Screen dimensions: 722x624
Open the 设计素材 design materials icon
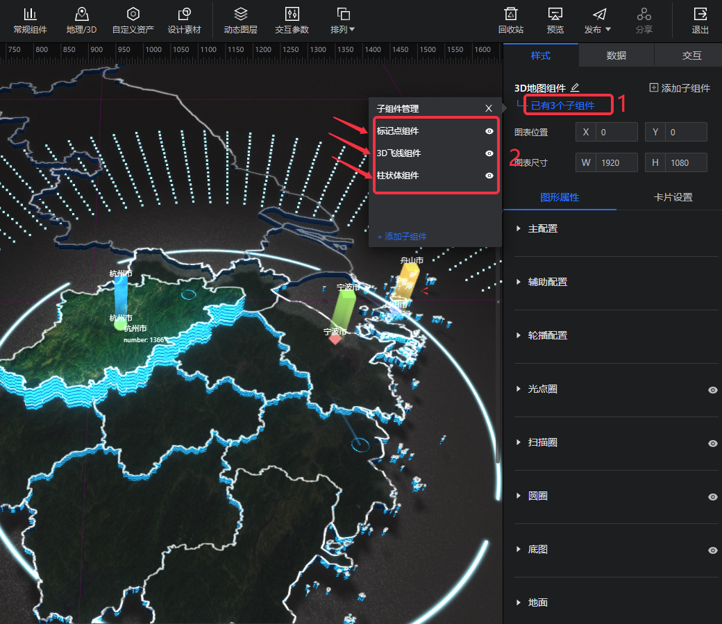pos(184,15)
